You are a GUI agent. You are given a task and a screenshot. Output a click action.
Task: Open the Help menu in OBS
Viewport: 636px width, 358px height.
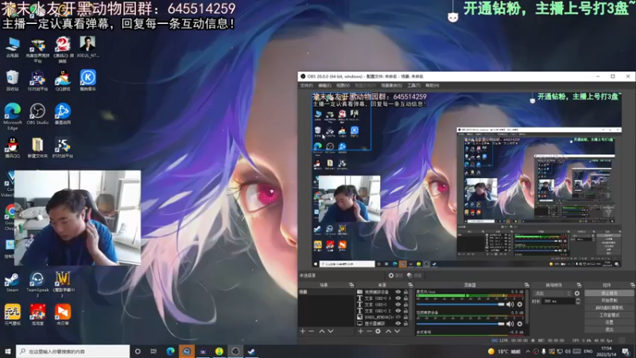(432, 86)
